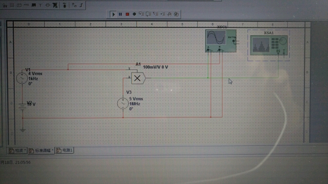328x184 pixels.
Task: Click the hierarchical block icon
Action: pos(74,5)
